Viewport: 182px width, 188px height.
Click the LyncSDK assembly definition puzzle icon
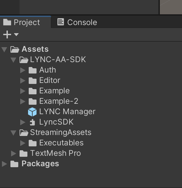click(x=32, y=122)
